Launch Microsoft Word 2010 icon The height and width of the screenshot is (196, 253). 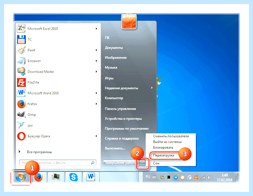[21, 93]
